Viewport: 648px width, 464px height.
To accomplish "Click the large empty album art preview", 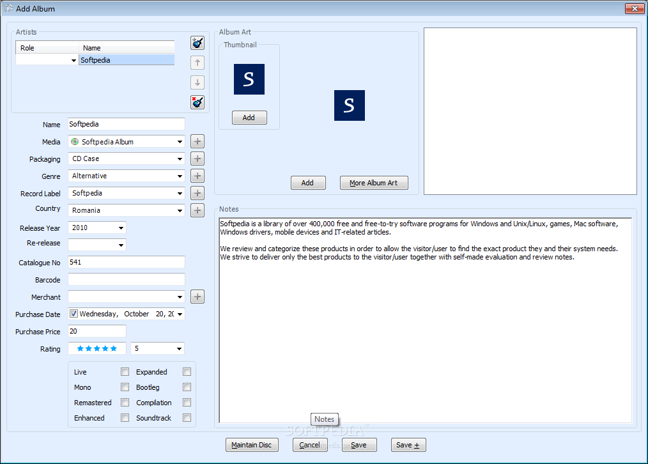I will click(530, 111).
